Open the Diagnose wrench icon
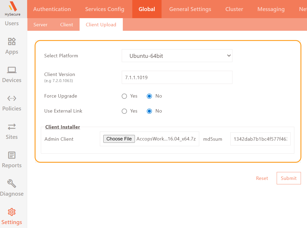The height and width of the screenshot is (228, 307). click(12, 184)
